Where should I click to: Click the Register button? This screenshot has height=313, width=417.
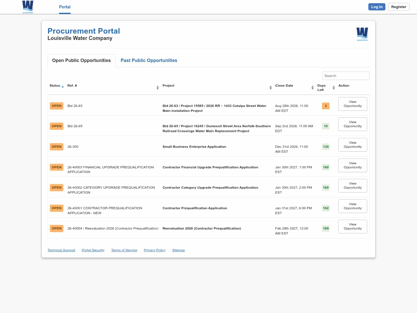point(399,7)
